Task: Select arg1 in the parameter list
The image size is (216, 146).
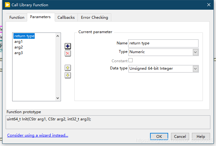Action: click(18, 42)
